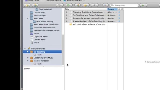Click blue attachment dot for Muraws row

[x=119, y=21]
